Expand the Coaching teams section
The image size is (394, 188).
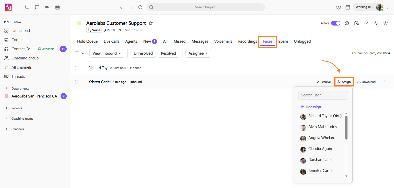6,118
